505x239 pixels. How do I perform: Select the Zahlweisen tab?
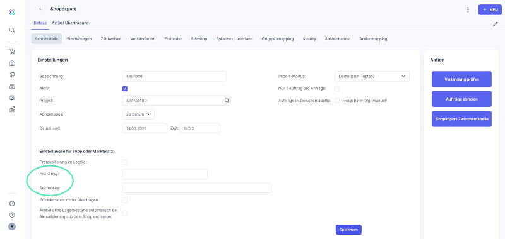(x=111, y=39)
